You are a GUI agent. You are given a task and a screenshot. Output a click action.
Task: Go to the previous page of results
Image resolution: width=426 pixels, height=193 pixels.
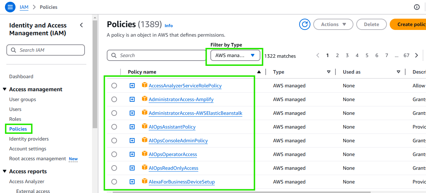(x=318, y=55)
